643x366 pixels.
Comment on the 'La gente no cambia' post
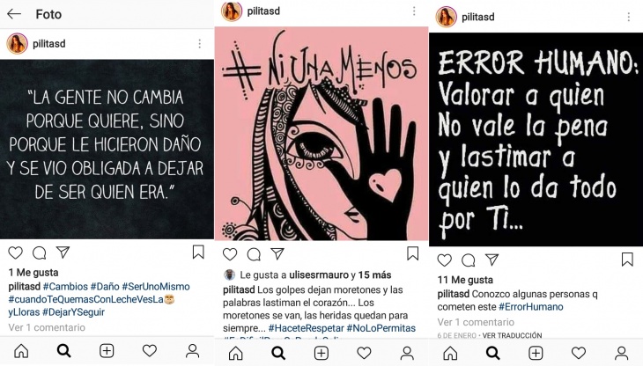pyautogui.click(x=40, y=253)
